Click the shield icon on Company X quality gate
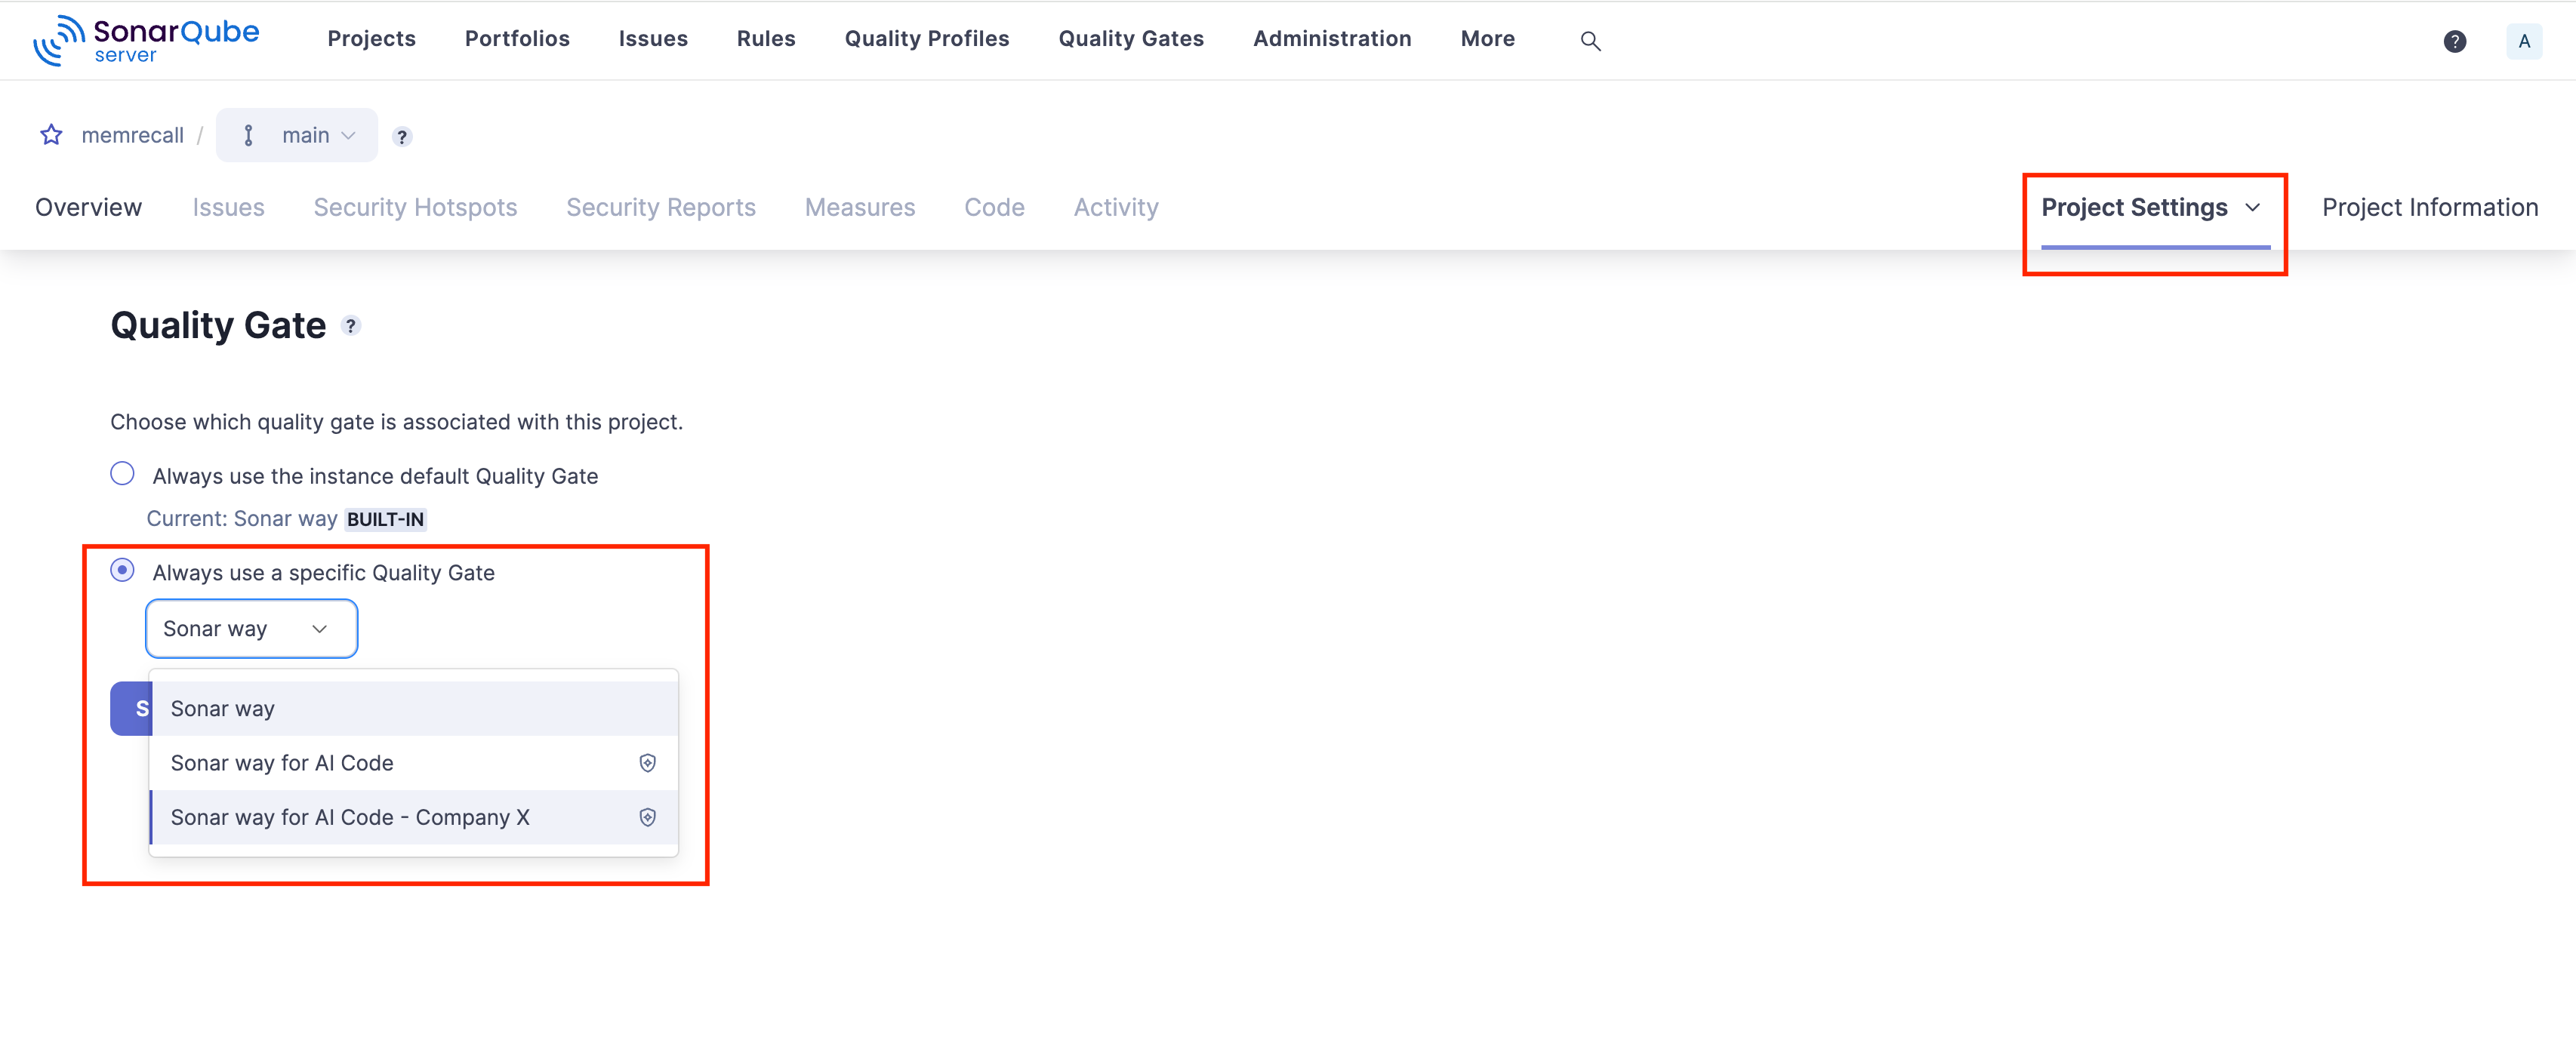 648,816
